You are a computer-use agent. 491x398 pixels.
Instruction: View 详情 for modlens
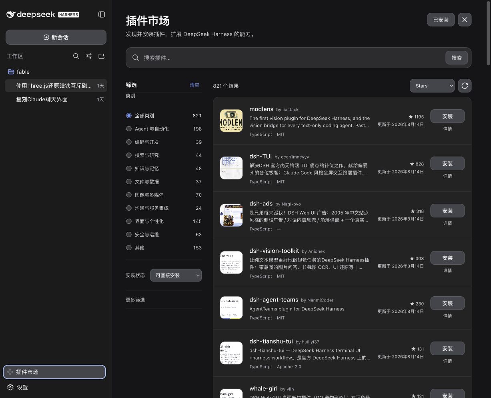point(447,129)
